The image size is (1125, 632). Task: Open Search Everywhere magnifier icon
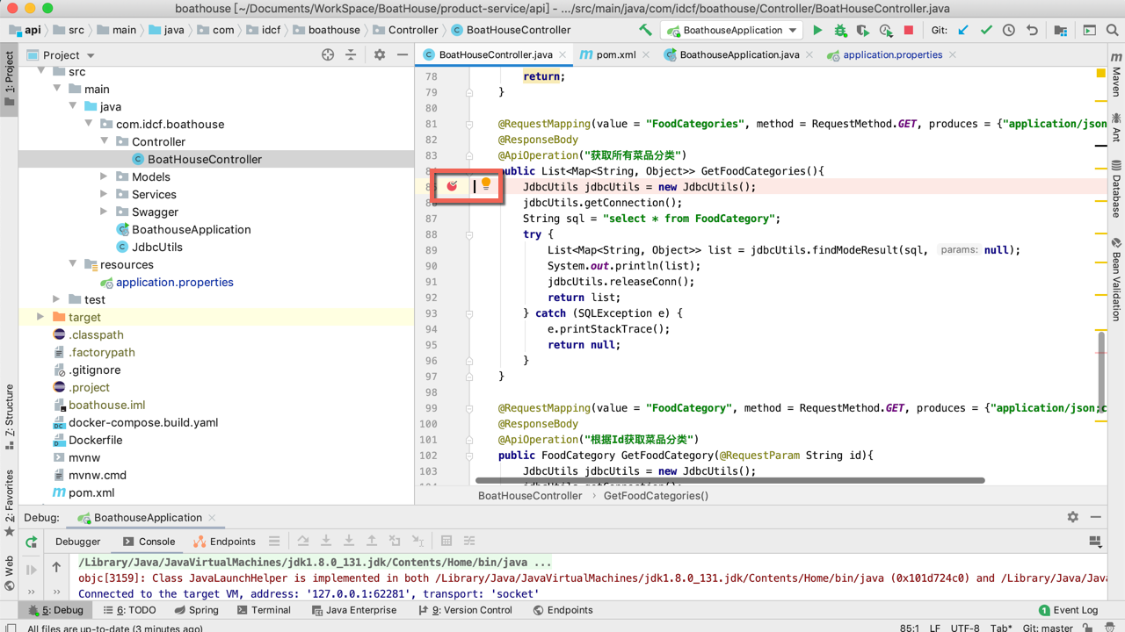pos(1112,30)
